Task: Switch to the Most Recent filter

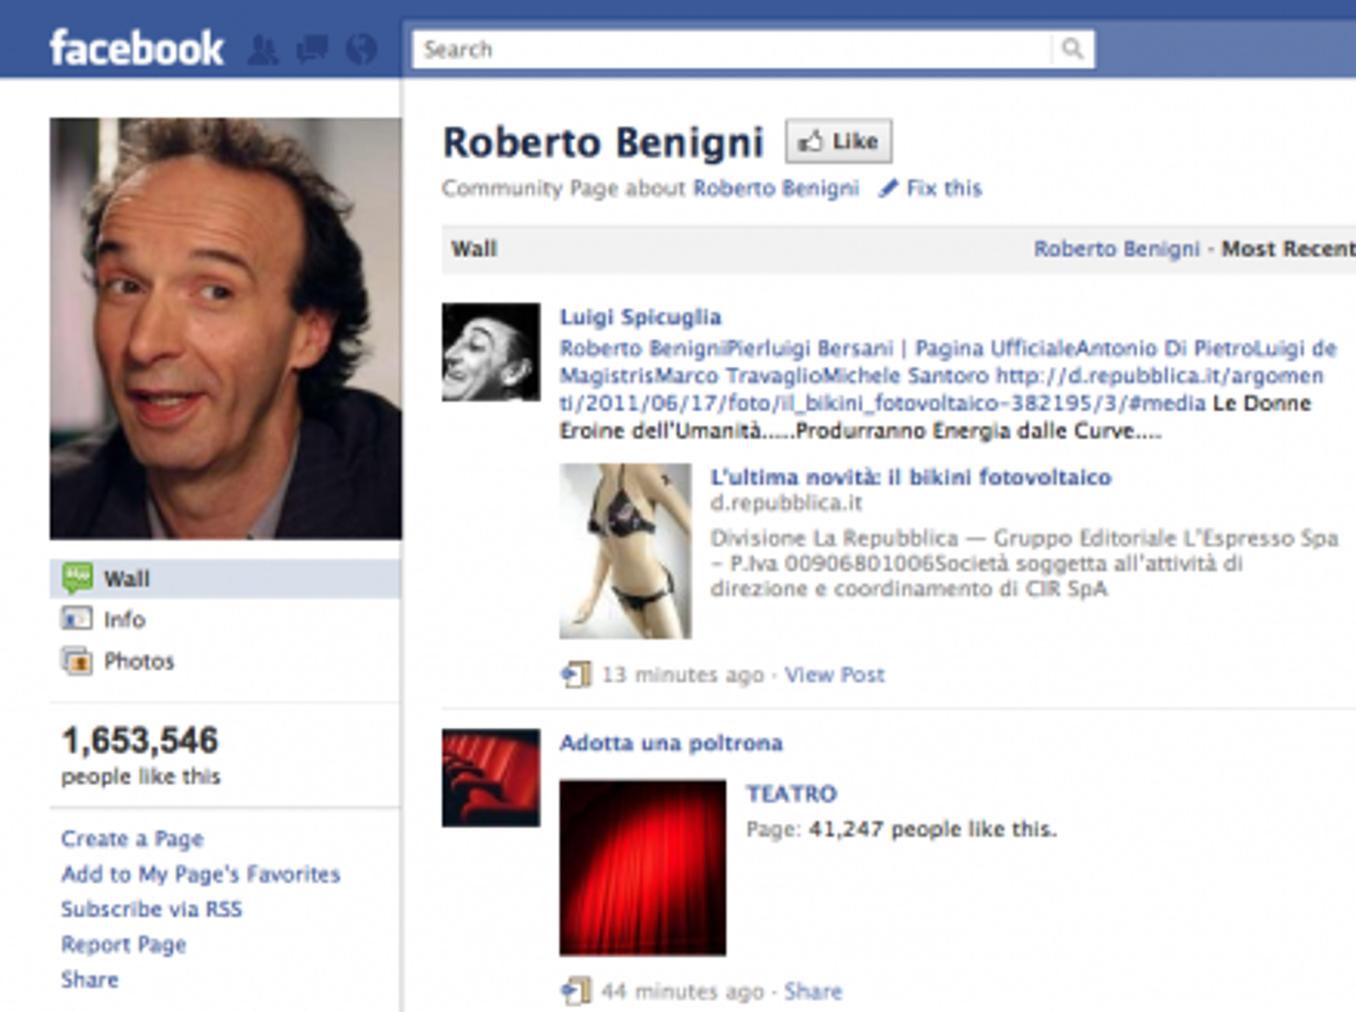Action: point(1288,249)
